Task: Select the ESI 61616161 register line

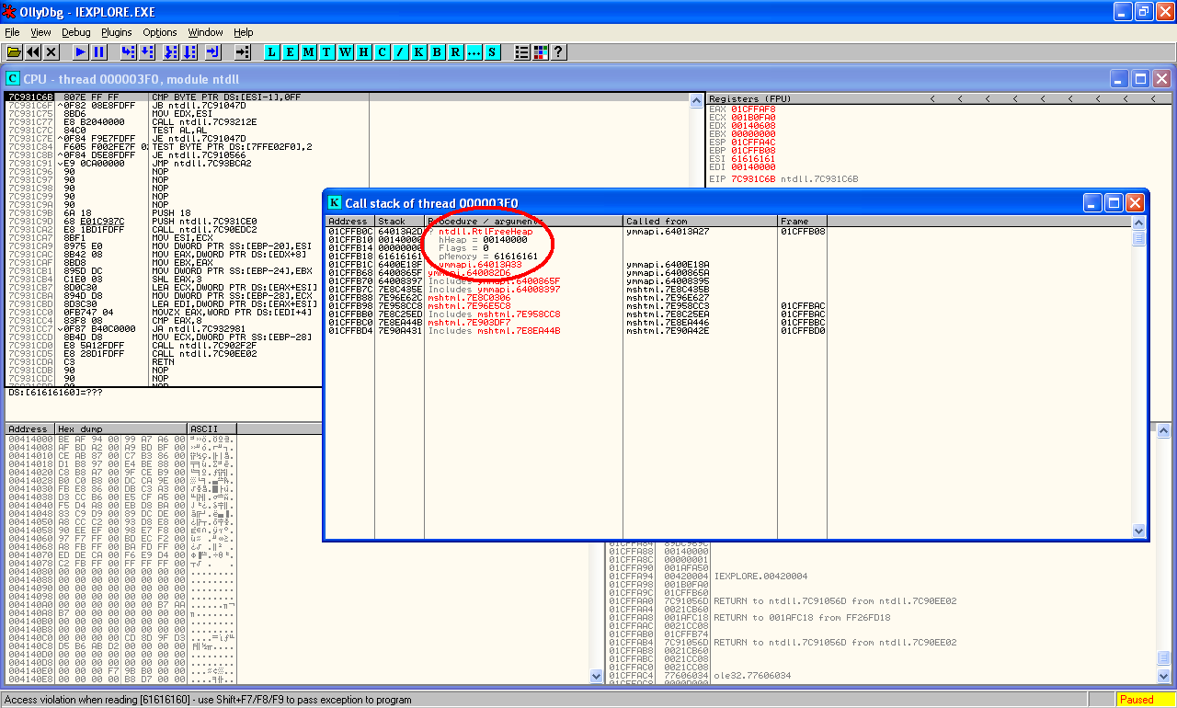Action: click(x=743, y=158)
